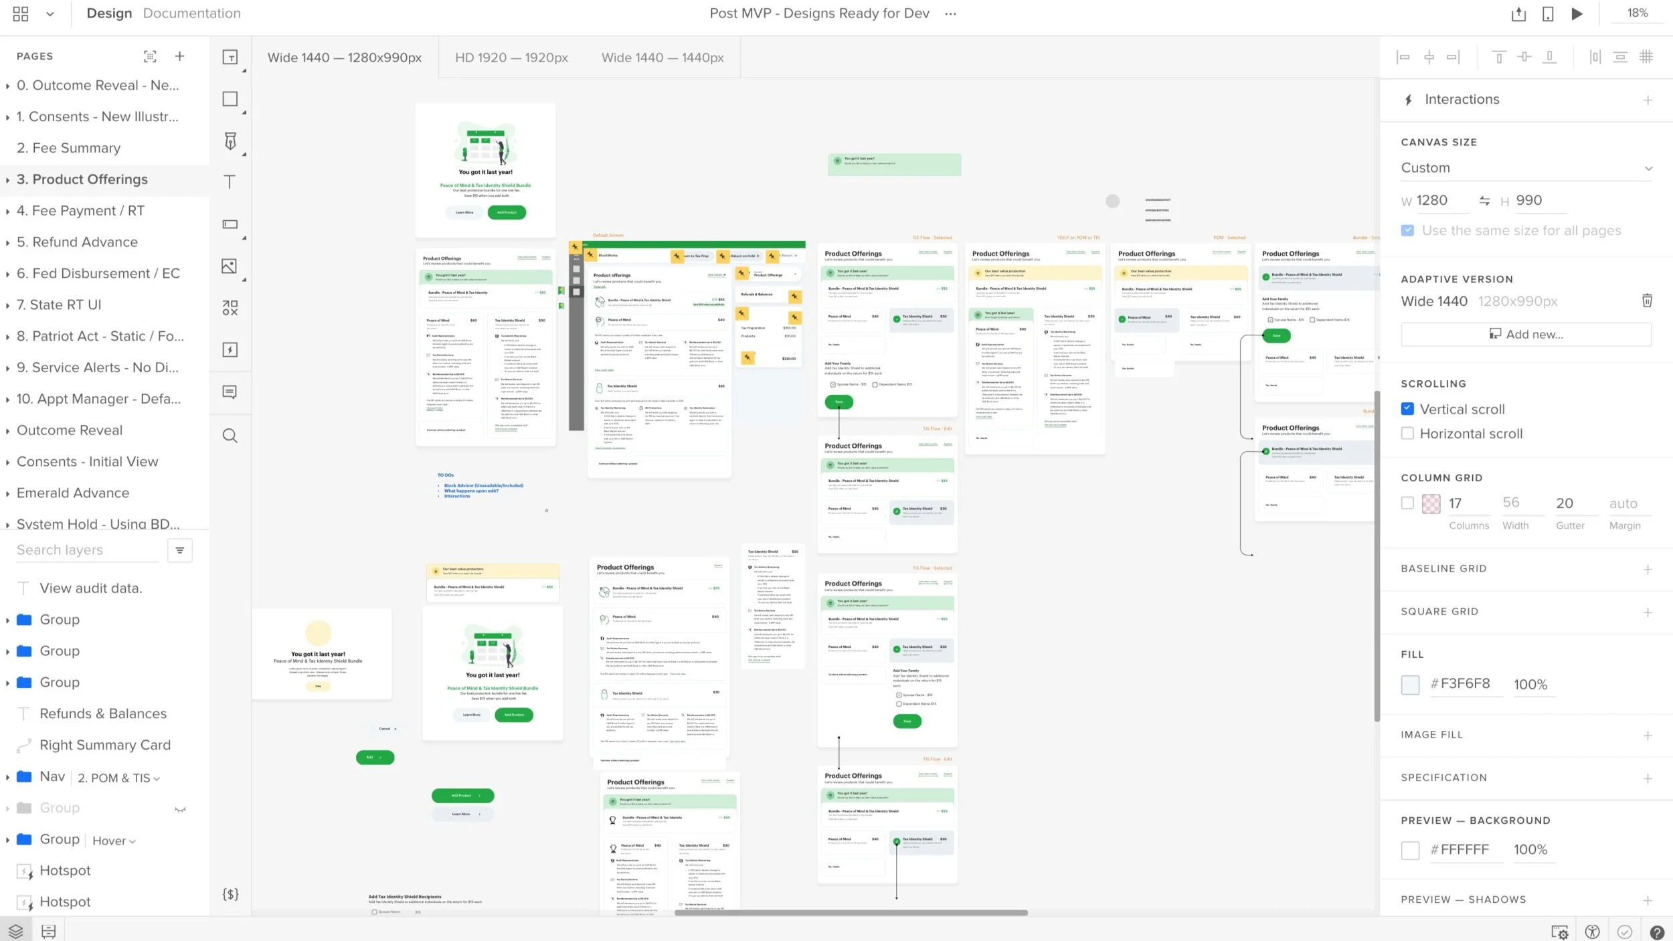Expand the '5. Refund Advance' page

7,243
